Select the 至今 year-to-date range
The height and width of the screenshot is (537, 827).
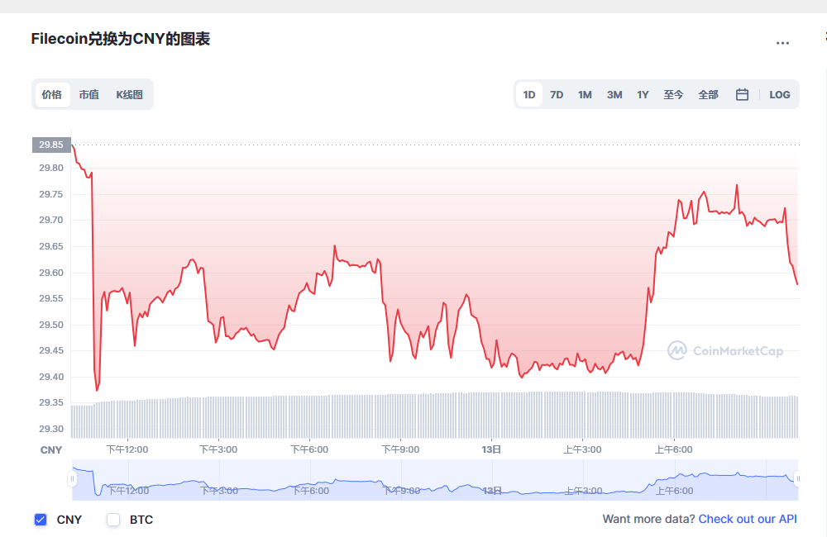pos(673,95)
